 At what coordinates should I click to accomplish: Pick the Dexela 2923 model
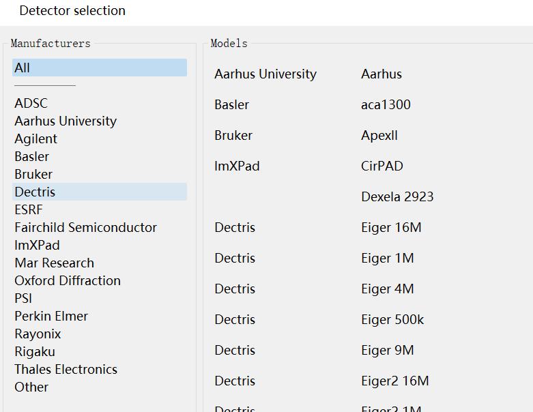[x=397, y=196]
